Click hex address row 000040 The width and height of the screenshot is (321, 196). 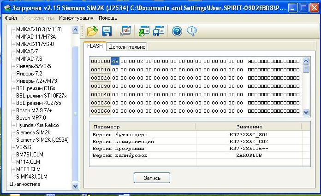[101, 94]
